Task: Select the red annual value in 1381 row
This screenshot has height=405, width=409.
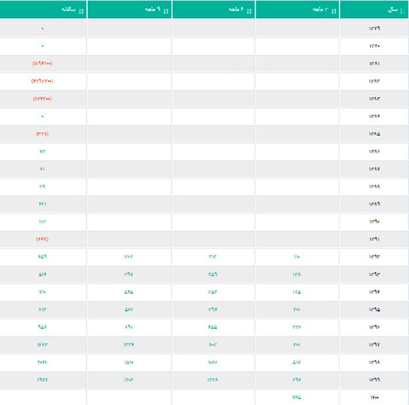Action: point(43,63)
